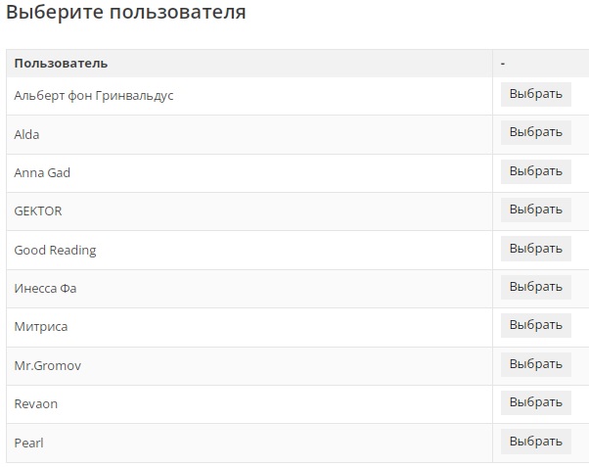This screenshot has height=467, width=589.
Task: Choose Mr.Gromov by pressing Выбрать
Action: [535, 364]
